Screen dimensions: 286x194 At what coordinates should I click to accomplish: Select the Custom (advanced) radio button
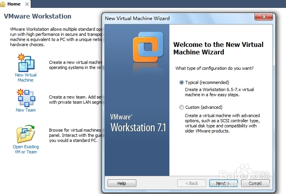182,107
